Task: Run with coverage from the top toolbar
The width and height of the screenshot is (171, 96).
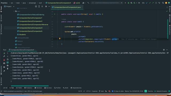Action: point(131,3)
